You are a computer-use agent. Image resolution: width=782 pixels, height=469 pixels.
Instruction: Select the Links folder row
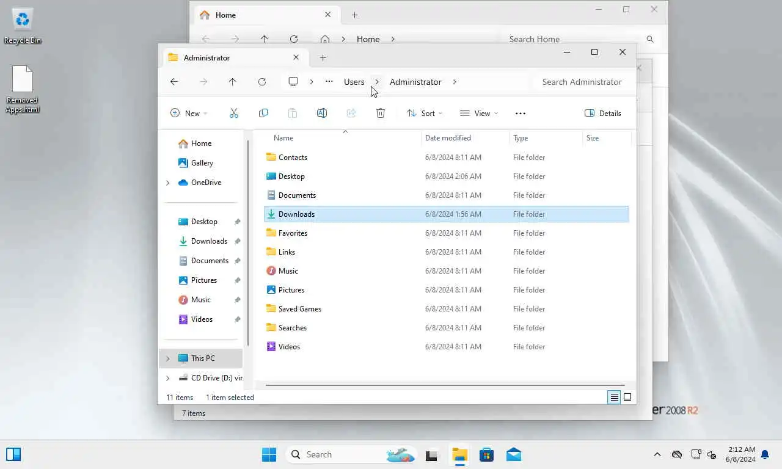446,252
